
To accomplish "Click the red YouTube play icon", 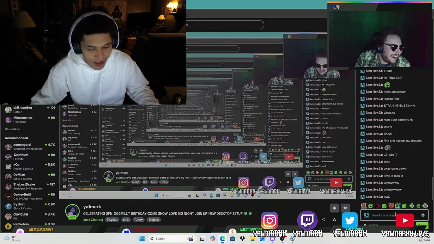I will coord(405,221).
